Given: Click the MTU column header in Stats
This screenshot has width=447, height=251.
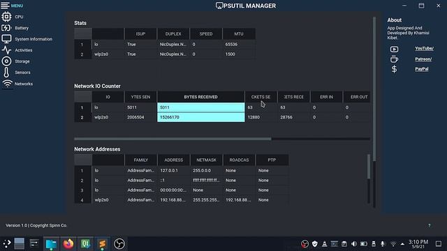Looking at the screenshot, I should [x=239, y=33].
